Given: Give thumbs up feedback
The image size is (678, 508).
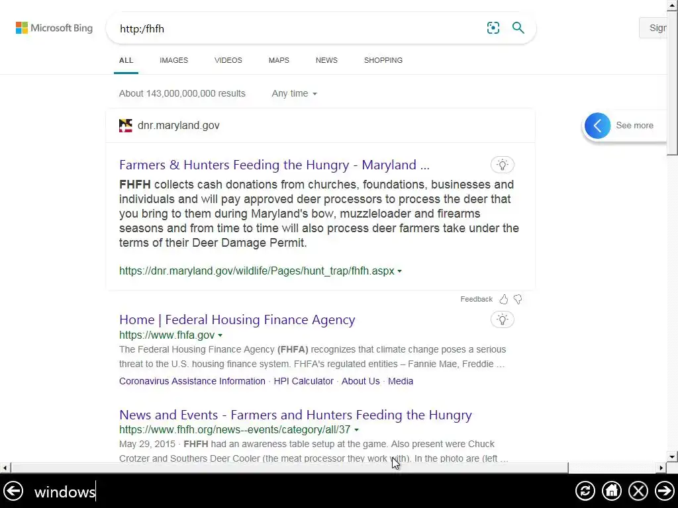Looking at the screenshot, I should tap(504, 299).
